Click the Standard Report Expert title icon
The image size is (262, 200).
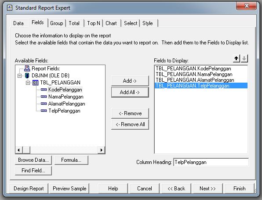click(10, 7)
